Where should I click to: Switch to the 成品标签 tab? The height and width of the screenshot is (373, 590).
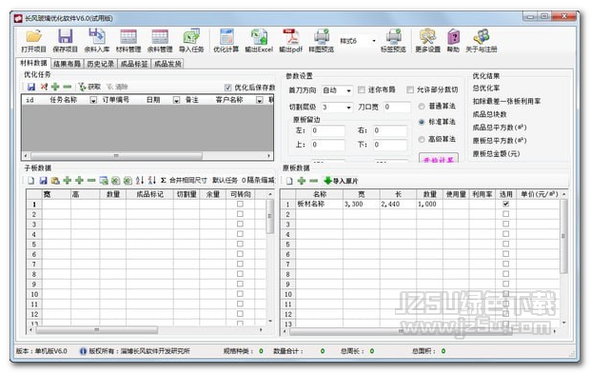tap(134, 64)
